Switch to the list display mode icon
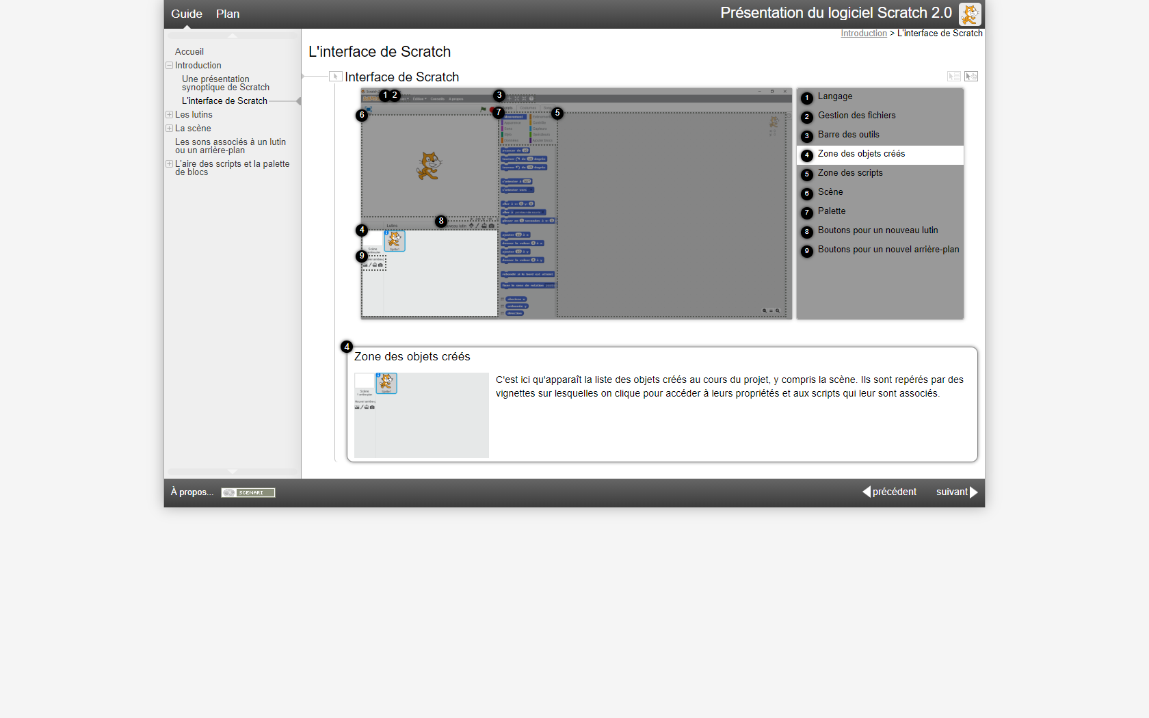This screenshot has height=718, width=1149. [x=953, y=77]
